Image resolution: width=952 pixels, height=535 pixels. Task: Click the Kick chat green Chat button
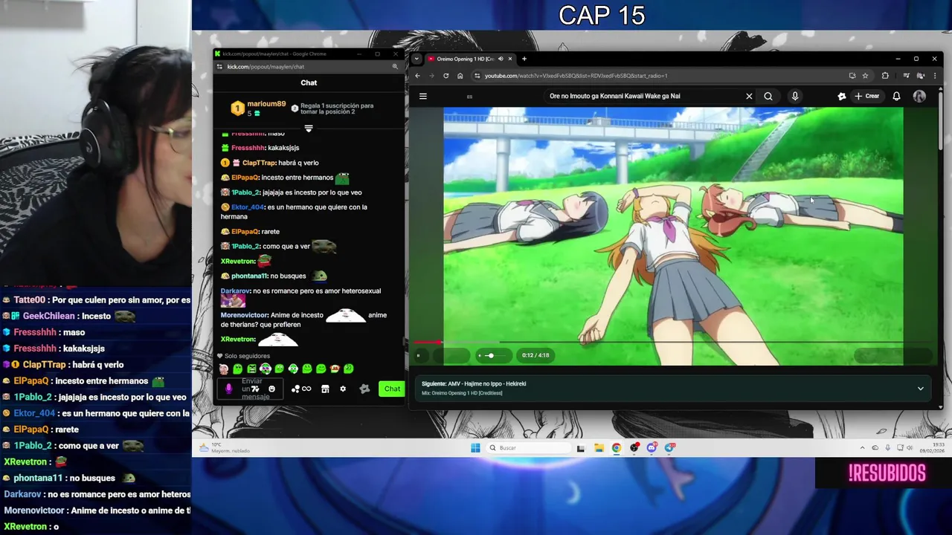click(392, 389)
